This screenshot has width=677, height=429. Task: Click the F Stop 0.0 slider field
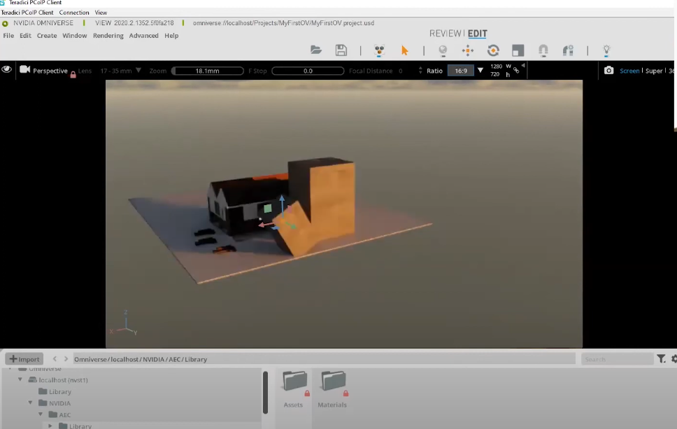pos(308,71)
